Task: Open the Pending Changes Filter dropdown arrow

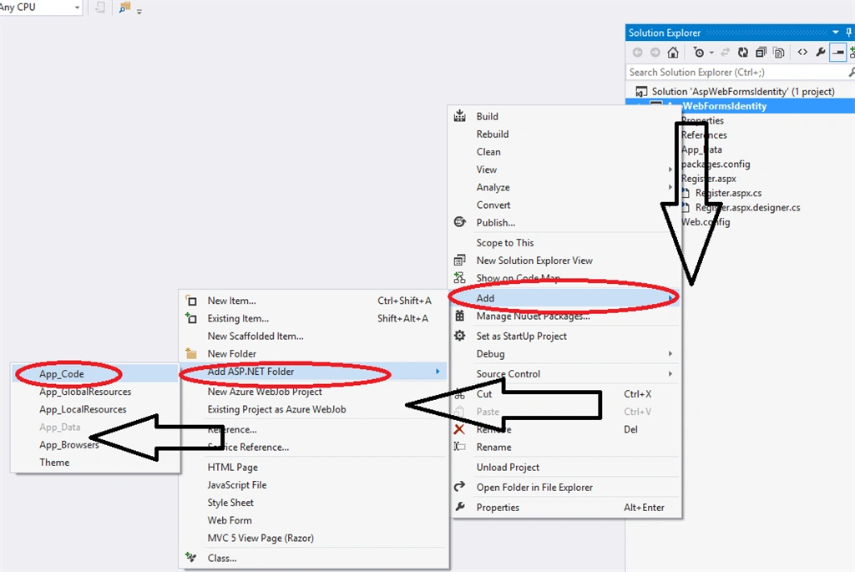Action: (x=711, y=53)
